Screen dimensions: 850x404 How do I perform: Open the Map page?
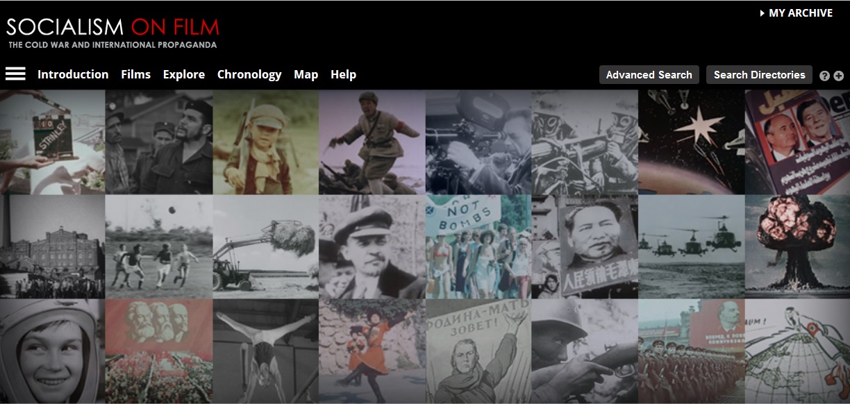pos(306,74)
